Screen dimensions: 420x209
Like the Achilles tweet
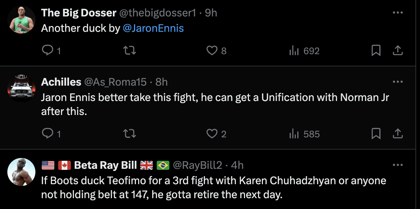(212, 134)
